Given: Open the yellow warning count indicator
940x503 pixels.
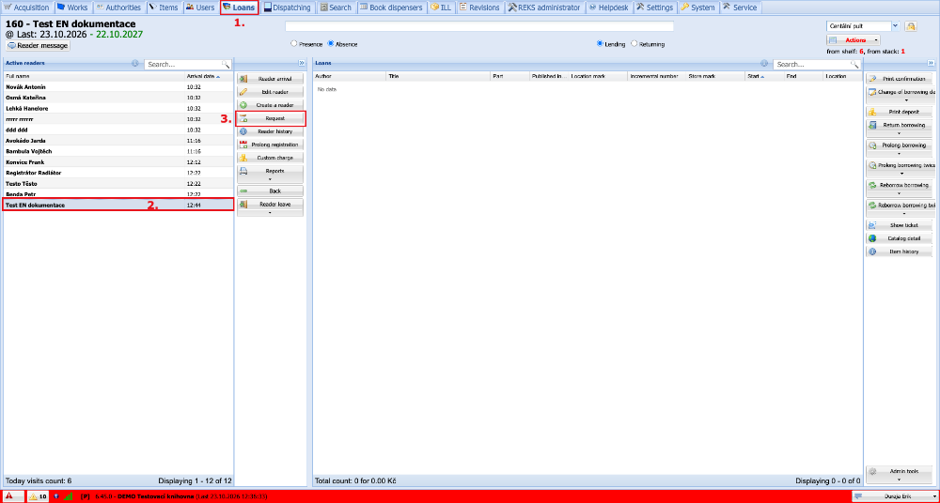Looking at the screenshot, I should (x=38, y=496).
